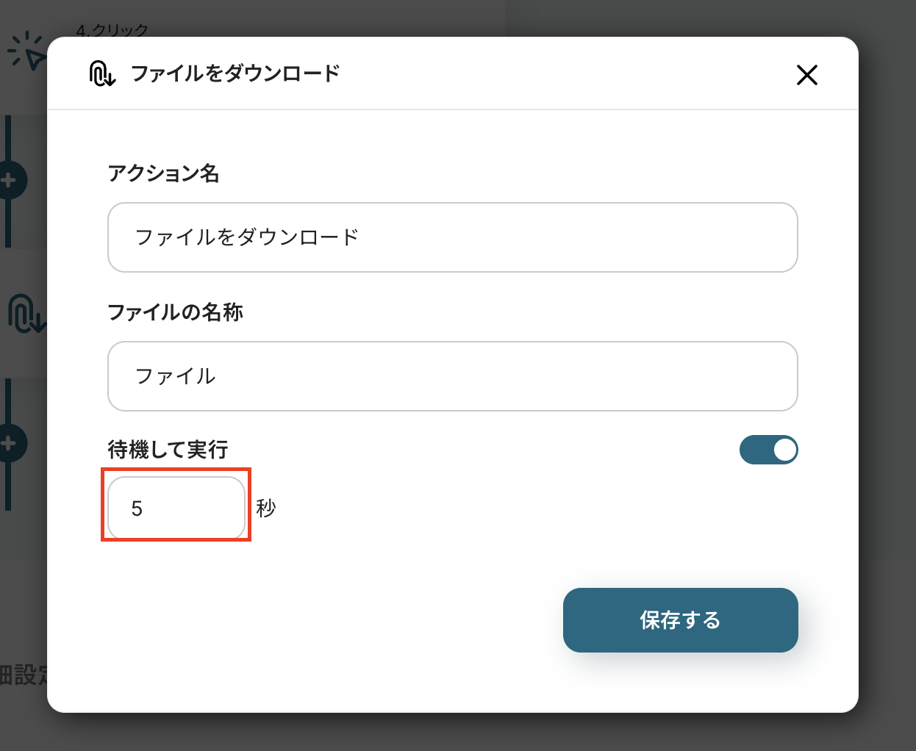Close the ファイルをダウンロード dialog with X
Screen dimensions: 916x751
point(806,75)
